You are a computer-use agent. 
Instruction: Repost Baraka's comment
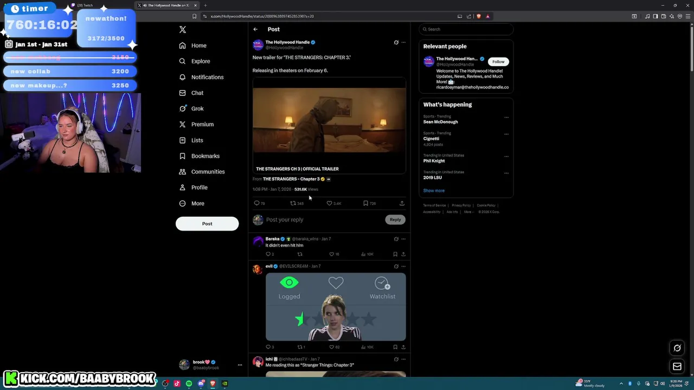tap(300, 254)
